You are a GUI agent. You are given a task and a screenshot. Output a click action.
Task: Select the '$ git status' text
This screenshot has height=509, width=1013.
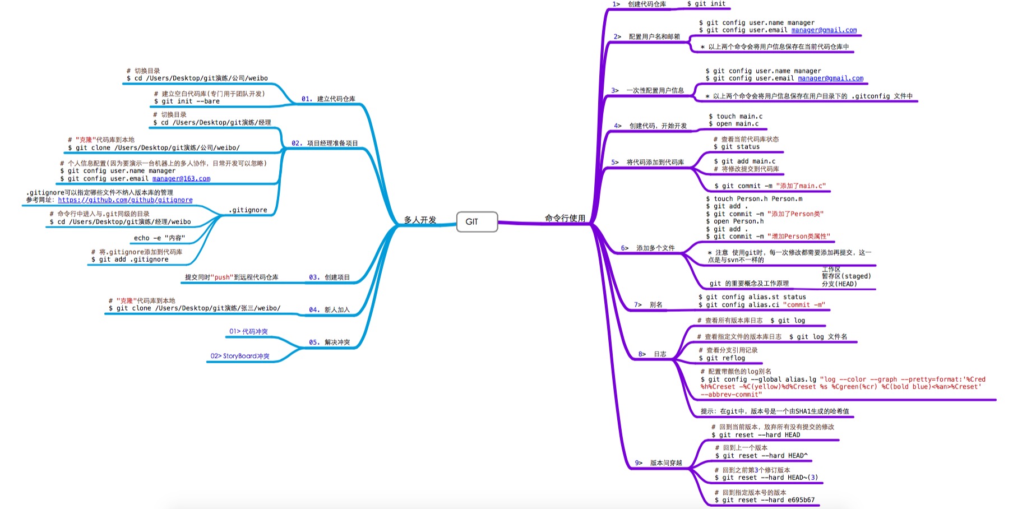coord(737,146)
